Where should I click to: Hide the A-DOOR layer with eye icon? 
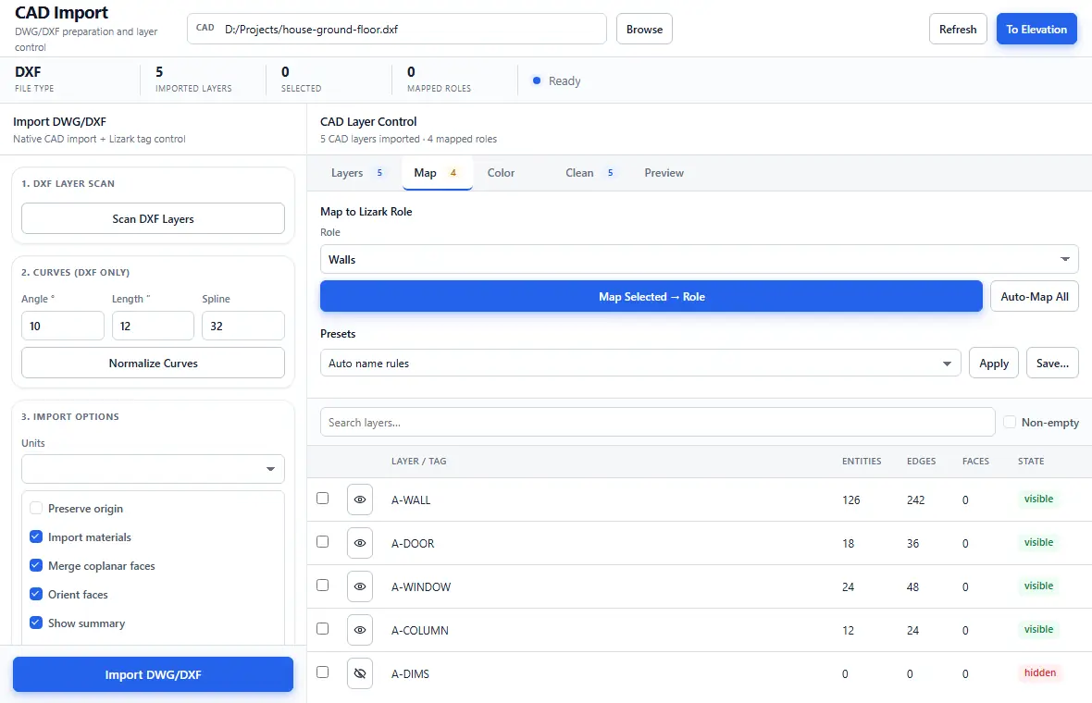[359, 543]
